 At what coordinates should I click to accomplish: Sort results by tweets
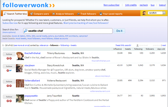click(x=73, y=45)
